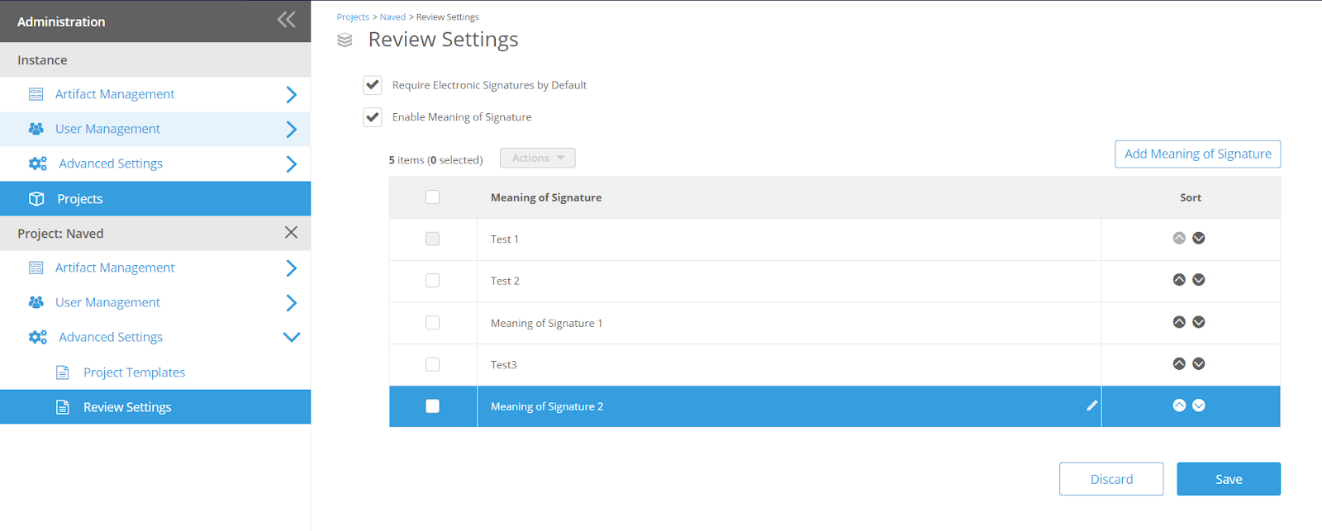Move Meaning of Signature 2 up
Viewport: 1322px width, 531px height.
point(1179,405)
